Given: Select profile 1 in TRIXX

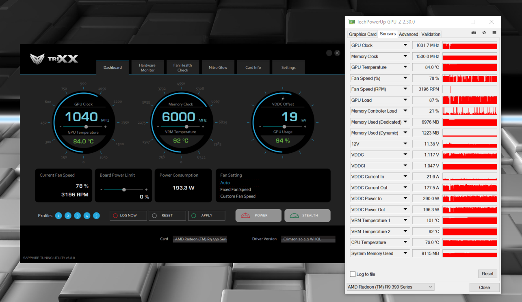Looking at the screenshot, I should 58,216.
